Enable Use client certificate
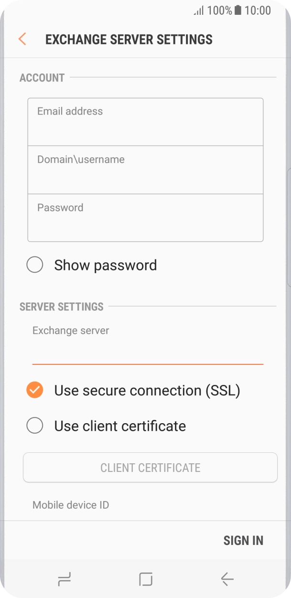Screen dimensions: 291x598 (x=34, y=425)
